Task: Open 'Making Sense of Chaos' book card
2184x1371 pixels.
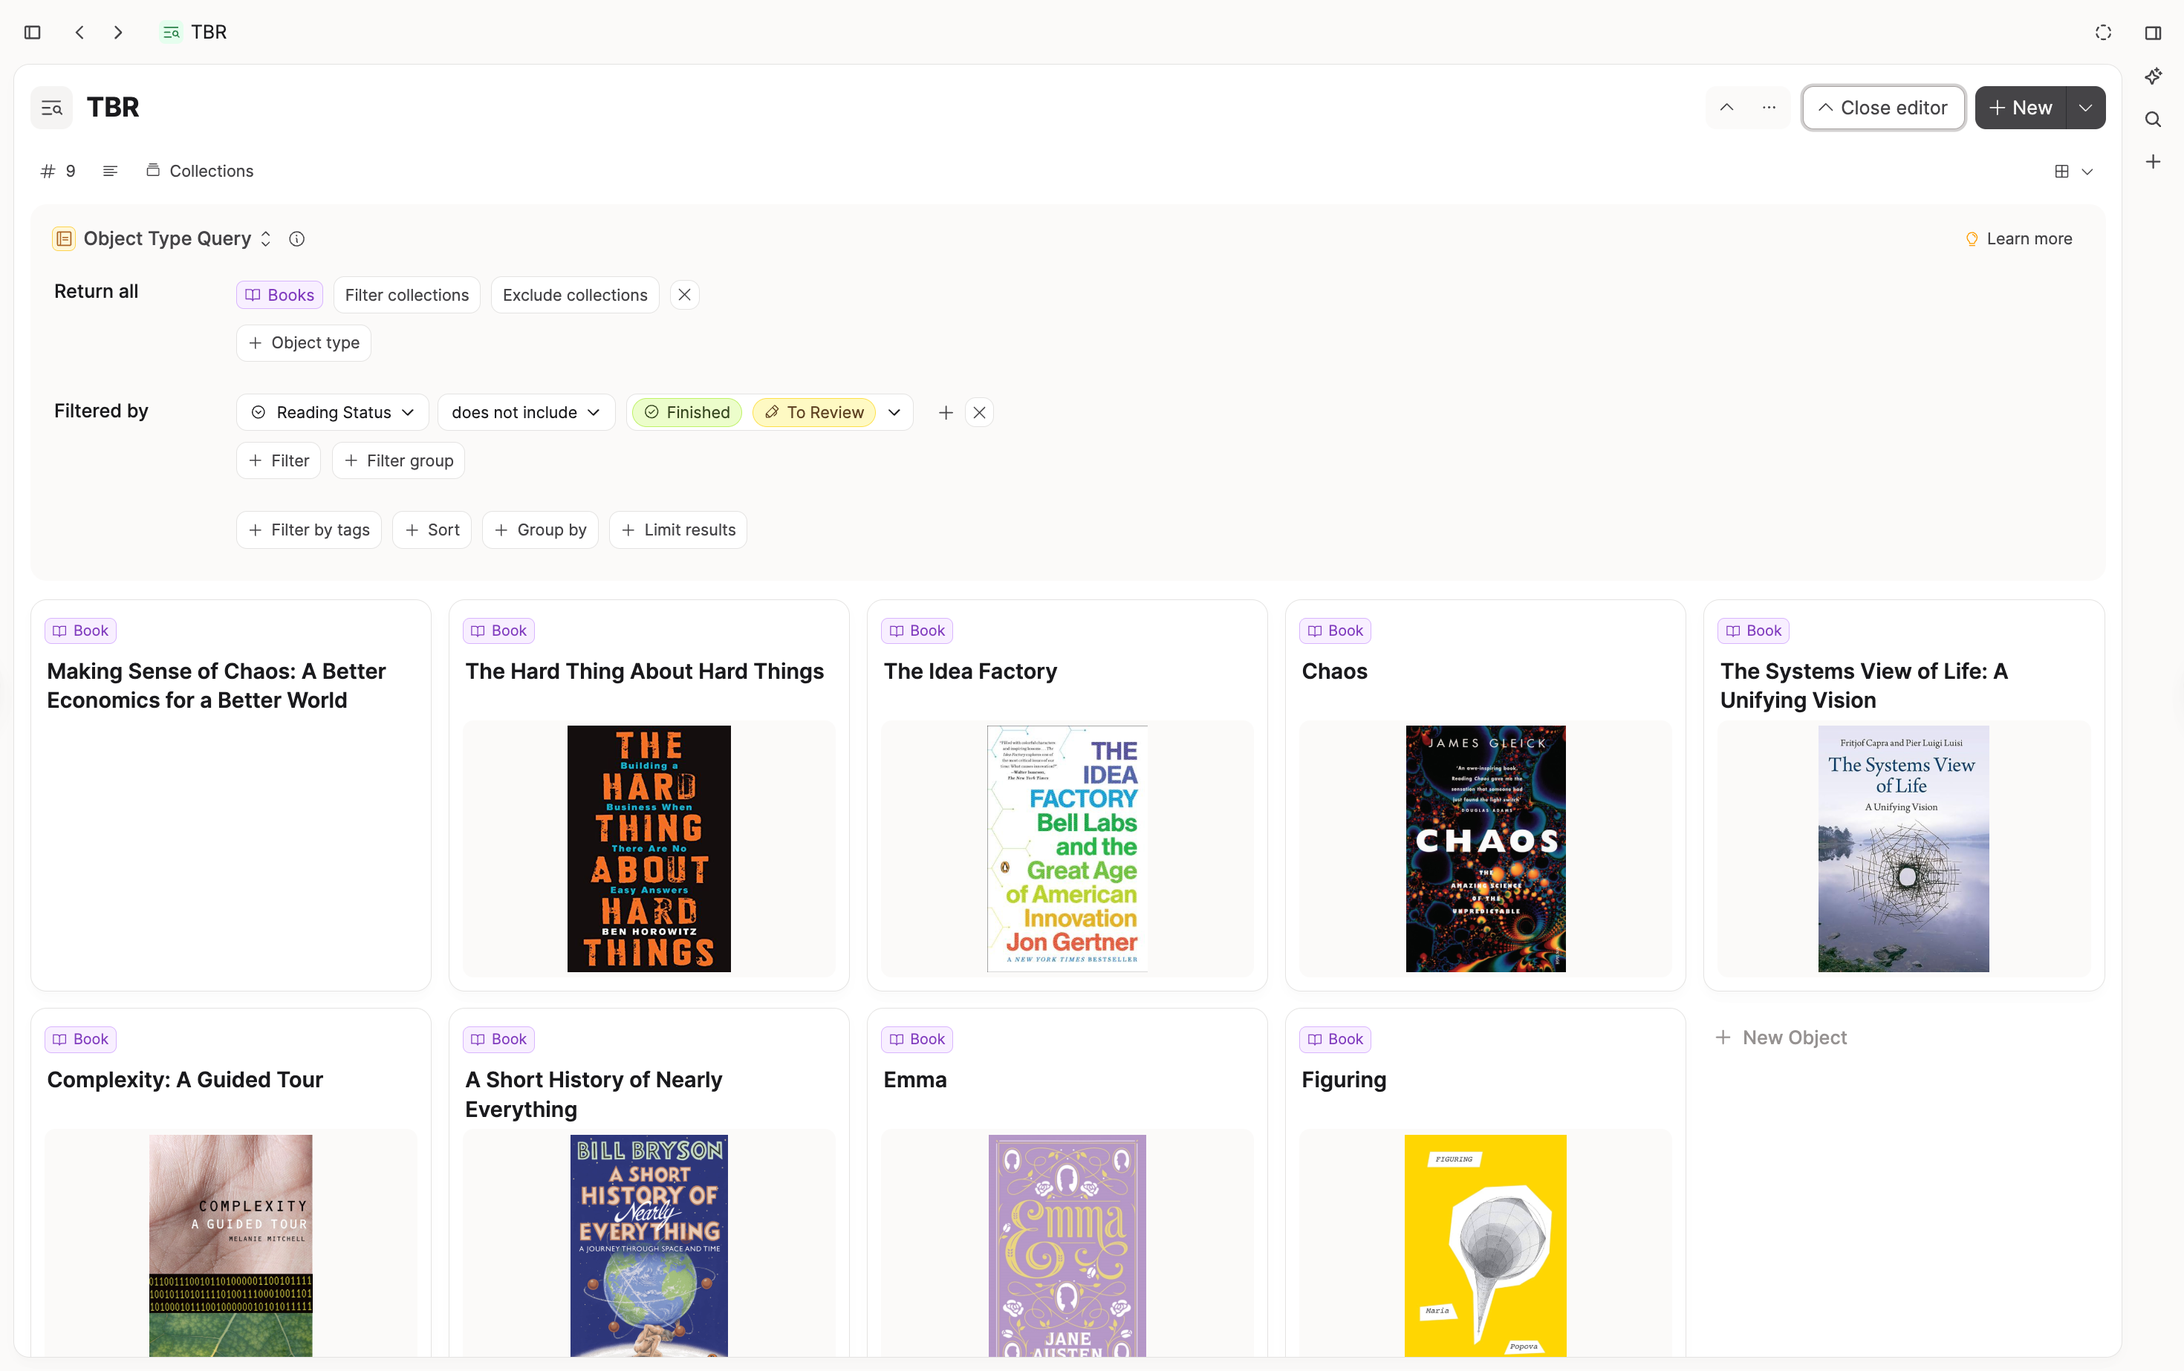Action: (230, 795)
